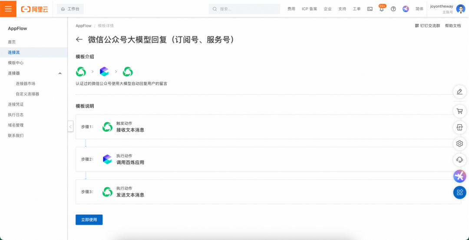Viewport: 469px width, 240px height.
Task: Open the ICP 备案 menu
Action: pos(310,9)
